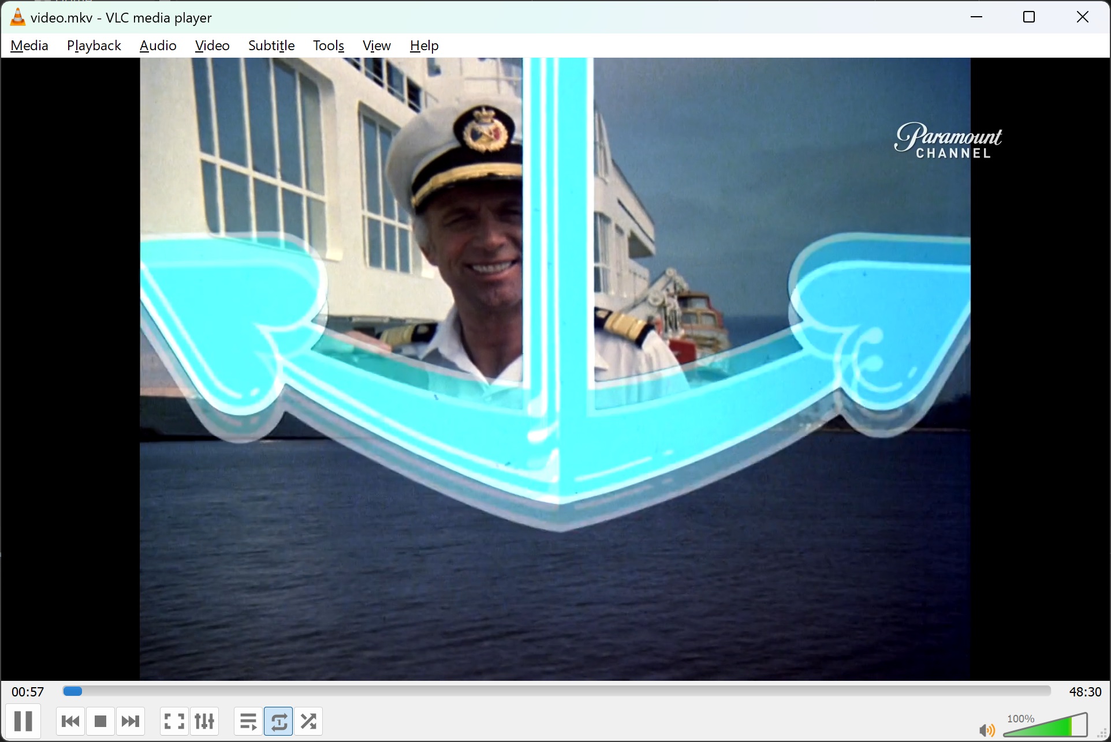Expand the Tools menu
The width and height of the screenshot is (1111, 742).
[x=329, y=46]
